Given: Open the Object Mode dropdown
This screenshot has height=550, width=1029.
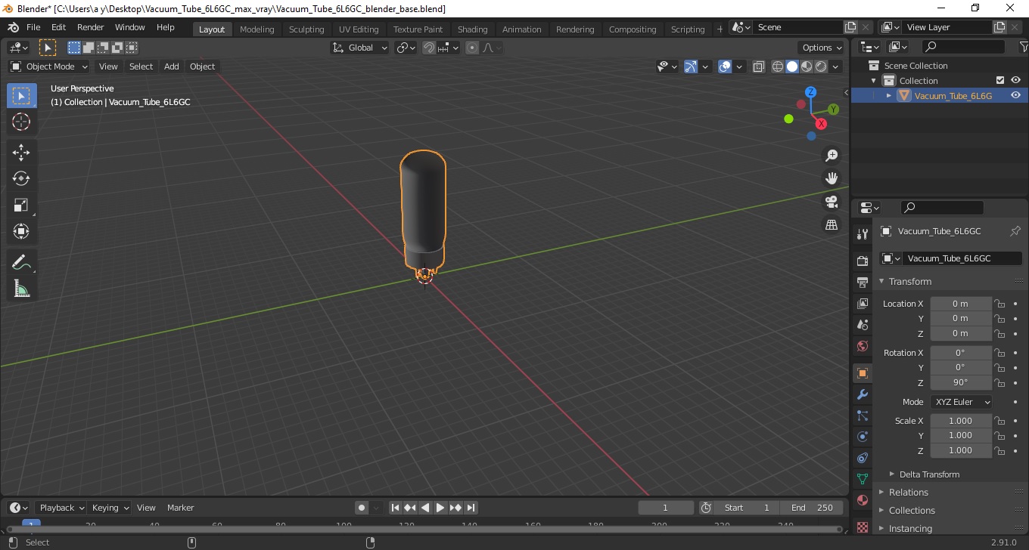Looking at the screenshot, I should pyautogui.click(x=49, y=66).
